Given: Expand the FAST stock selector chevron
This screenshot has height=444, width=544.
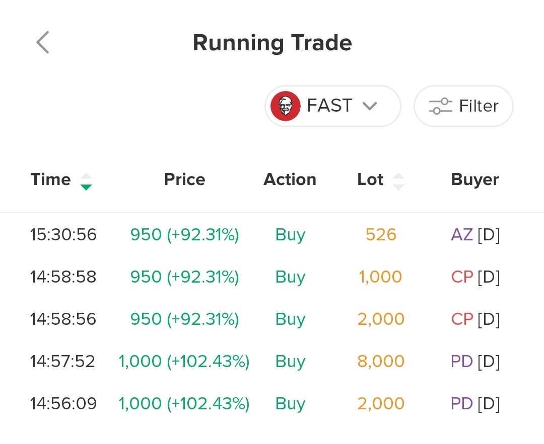Looking at the screenshot, I should point(370,106).
